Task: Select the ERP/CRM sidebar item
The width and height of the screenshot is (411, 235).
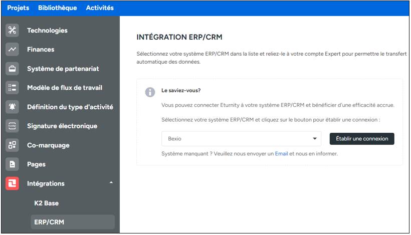Action: pyautogui.click(x=49, y=222)
